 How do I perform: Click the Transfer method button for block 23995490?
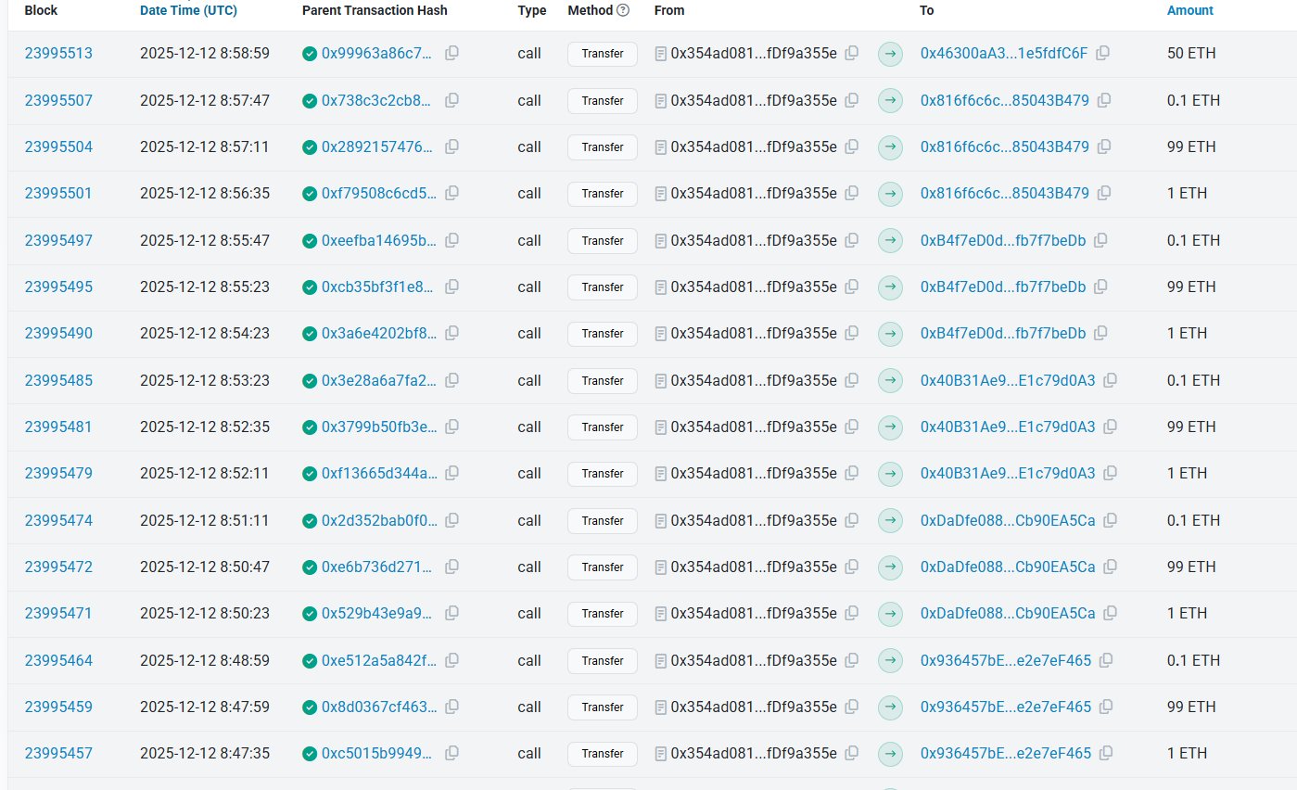pyautogui.click(x=602, y=334)
